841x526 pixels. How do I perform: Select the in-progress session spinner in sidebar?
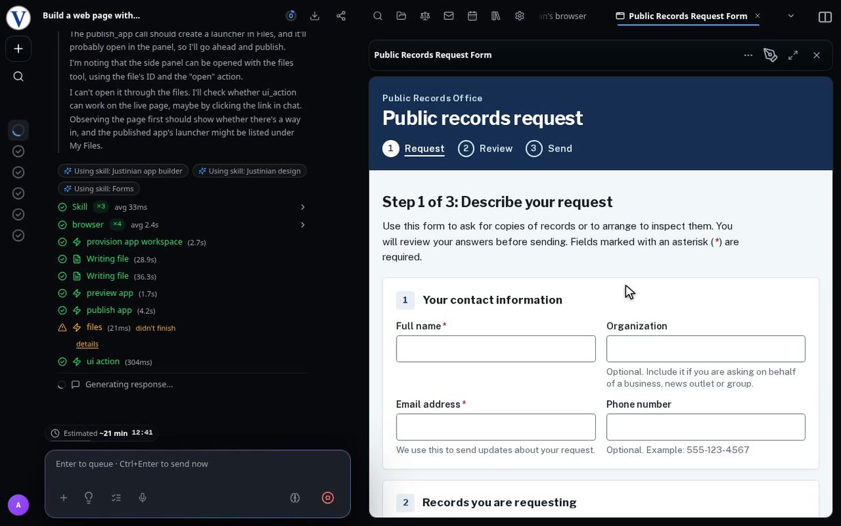18,130
